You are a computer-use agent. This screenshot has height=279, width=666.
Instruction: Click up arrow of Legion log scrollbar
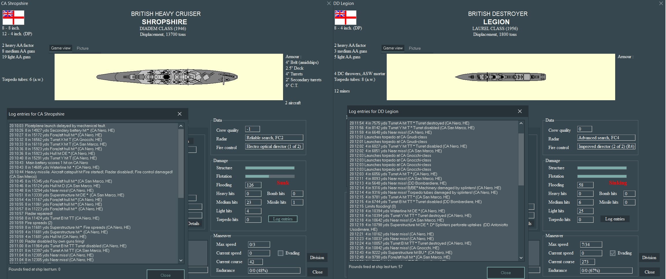pos(521,123)
